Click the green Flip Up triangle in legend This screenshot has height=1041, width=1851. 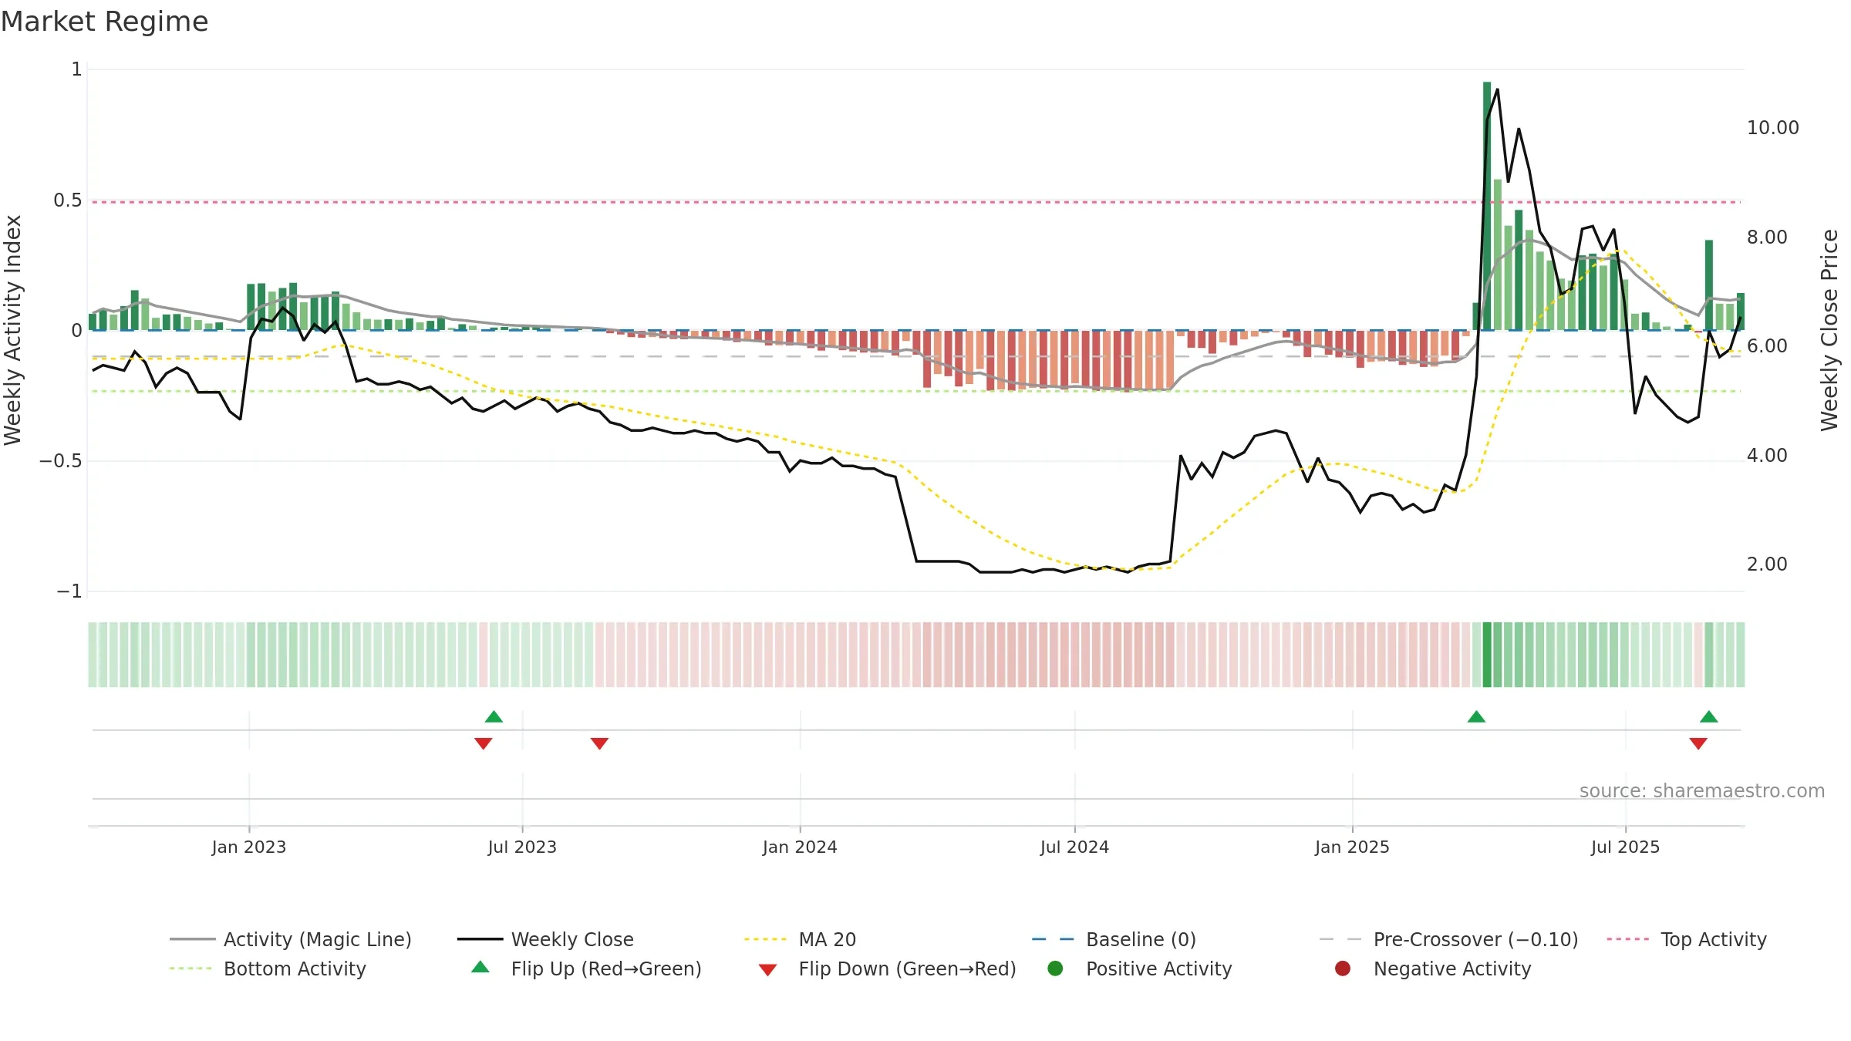pos(480,967)
